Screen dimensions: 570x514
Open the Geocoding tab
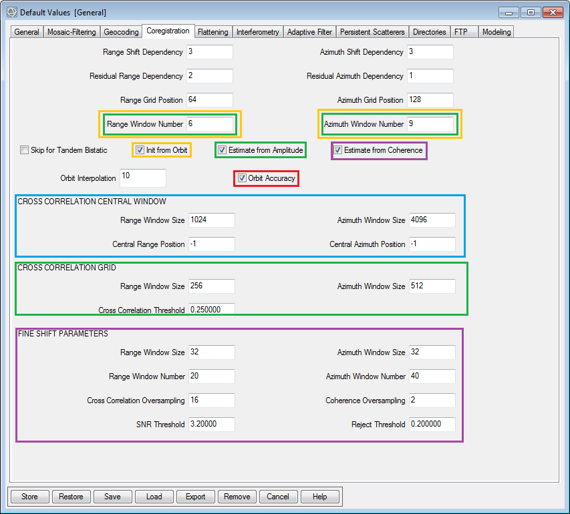pyautogui.click(x=121, y=32)
